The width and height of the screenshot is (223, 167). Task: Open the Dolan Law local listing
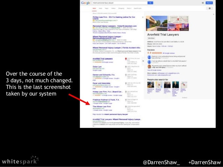click(x=97, y=67)
